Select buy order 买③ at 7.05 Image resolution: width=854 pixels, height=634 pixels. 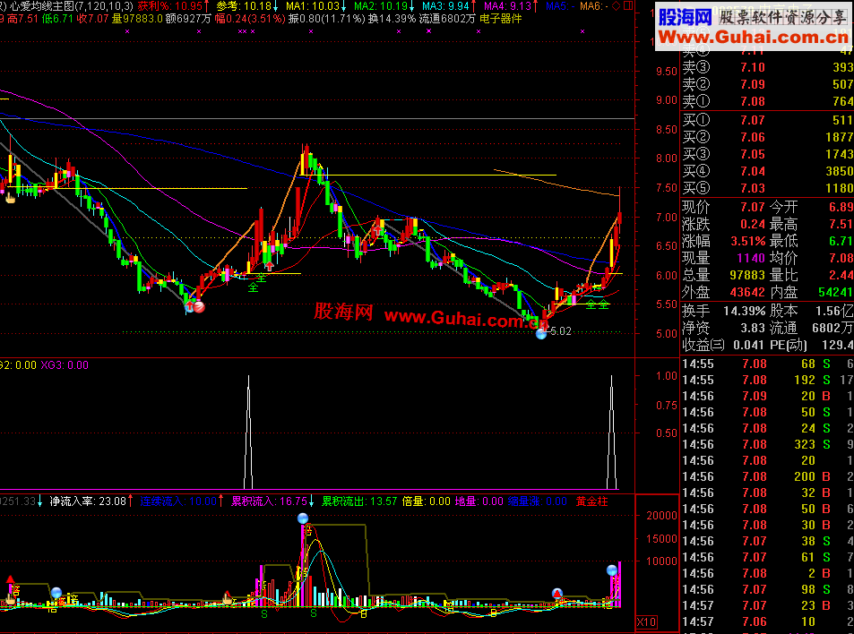pos(767,154)
